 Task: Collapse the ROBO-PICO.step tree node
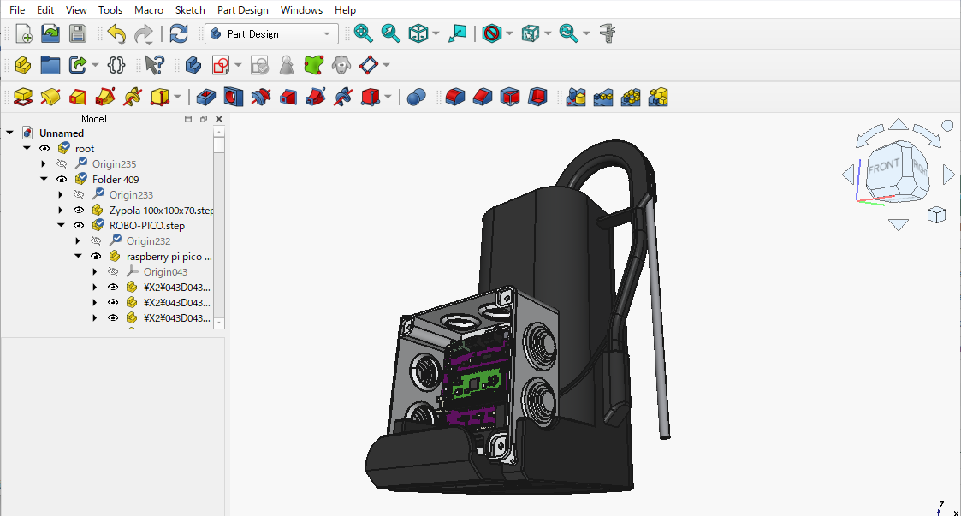(61, 226)
